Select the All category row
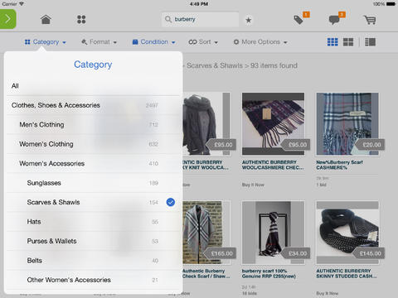The image size is (398, 298). point(93,86)
